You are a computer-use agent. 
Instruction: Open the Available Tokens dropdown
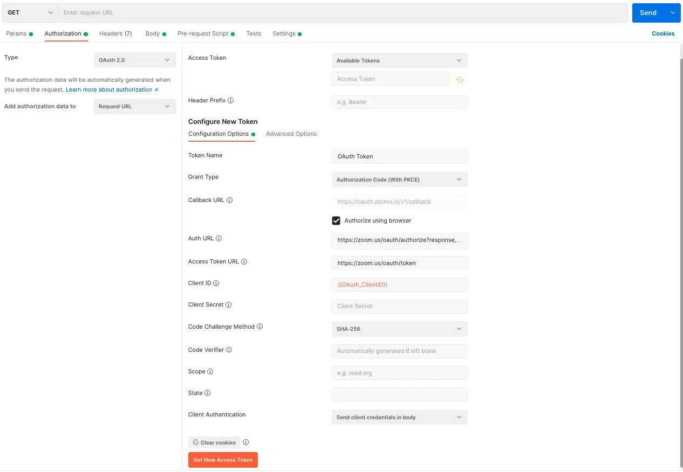coord(399,60)
